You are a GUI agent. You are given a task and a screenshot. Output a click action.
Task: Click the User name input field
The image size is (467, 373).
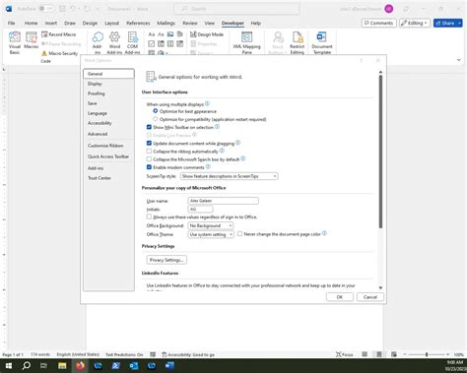coord(223,201)
